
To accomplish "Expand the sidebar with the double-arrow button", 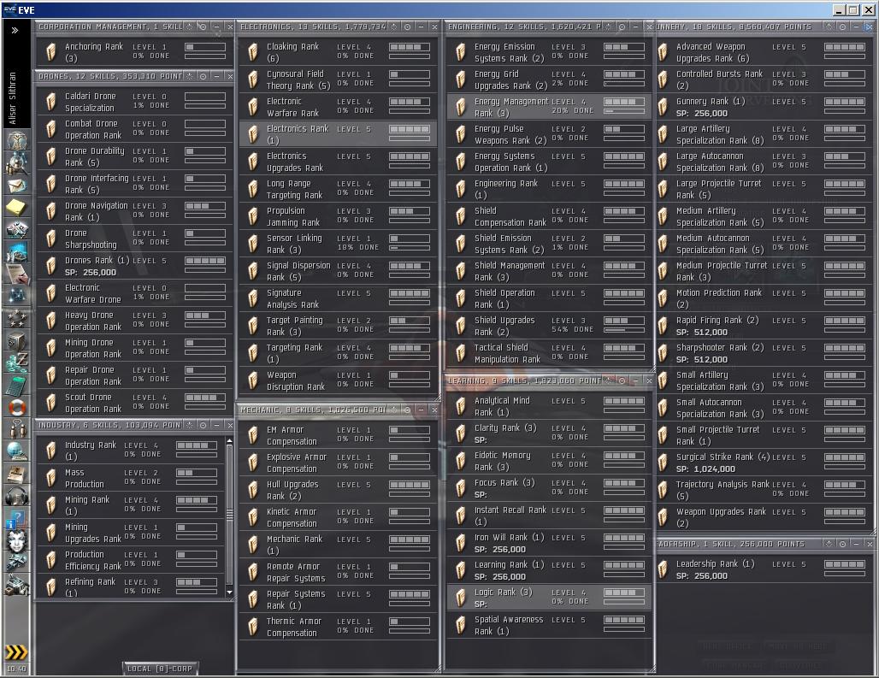I will pyautogui.click(x=15, y=30).
